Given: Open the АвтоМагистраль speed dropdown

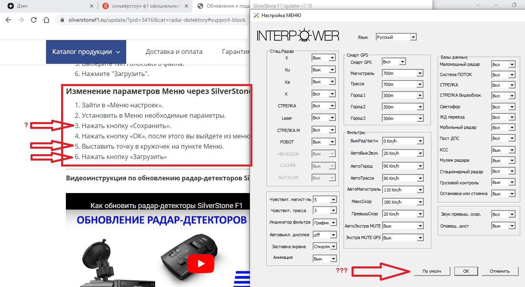Looking at the screenshot, I should pos(402,189).
